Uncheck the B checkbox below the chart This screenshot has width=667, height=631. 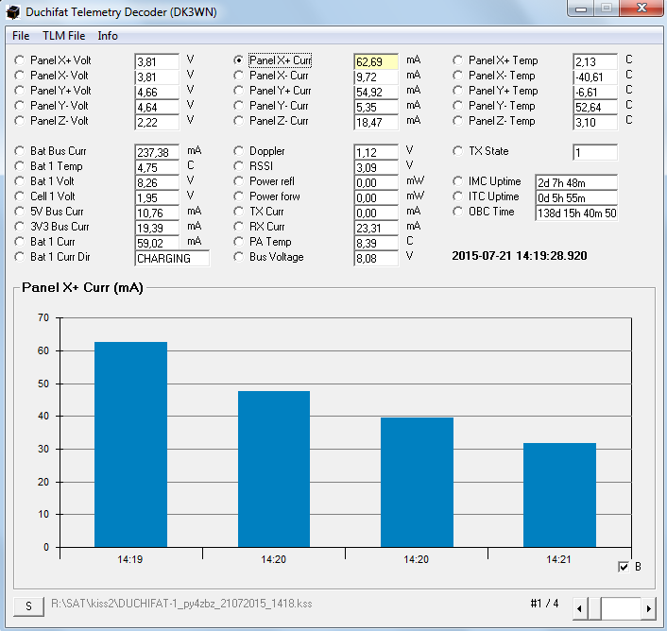click(x=624, y=567)
